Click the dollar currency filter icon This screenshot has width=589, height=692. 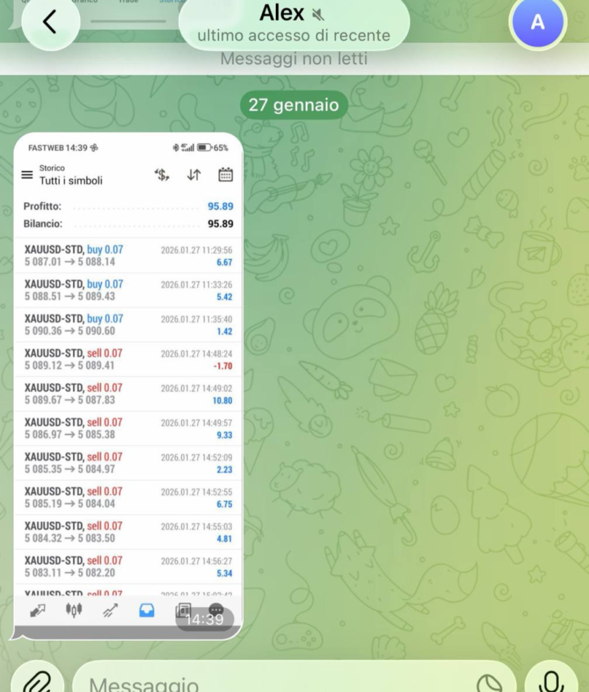162,175
